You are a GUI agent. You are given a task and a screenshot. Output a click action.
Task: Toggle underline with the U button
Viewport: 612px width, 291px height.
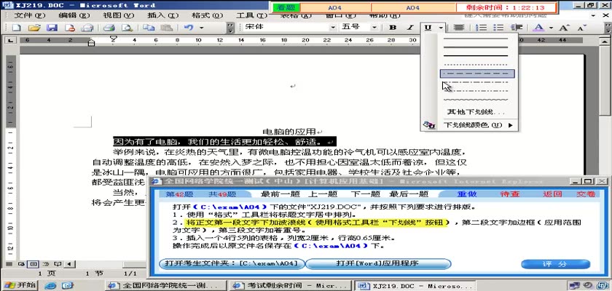[428, 28]
